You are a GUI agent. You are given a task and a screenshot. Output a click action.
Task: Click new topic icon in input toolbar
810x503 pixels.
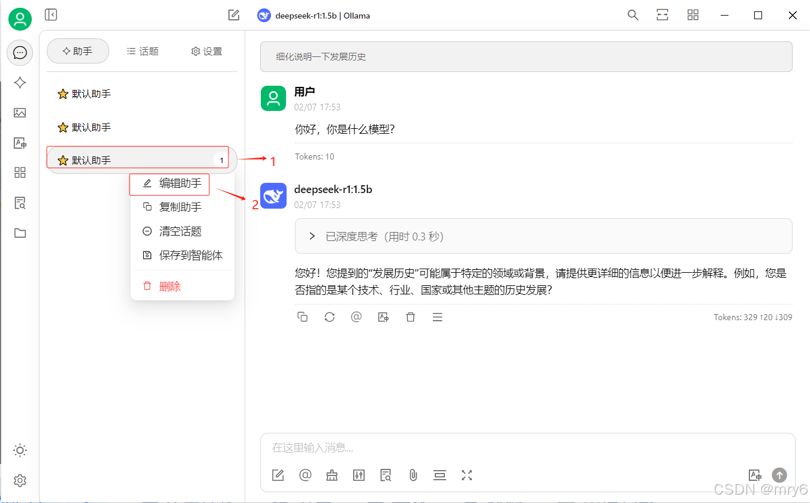(x=278, y=475)
